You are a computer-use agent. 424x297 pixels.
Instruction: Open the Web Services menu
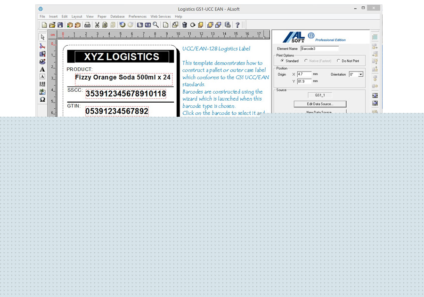point(160,16)
